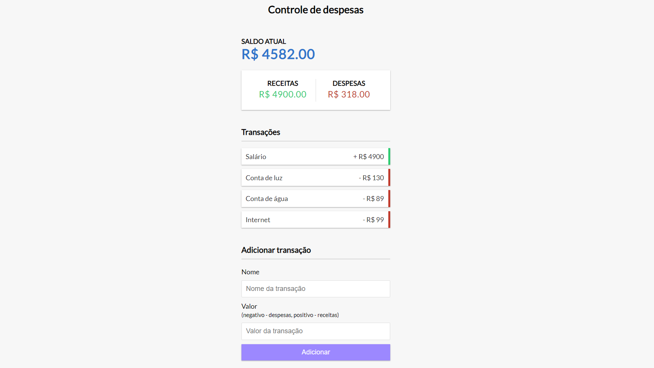654x368 pixels.
Task: Click the red bar on Conta de luz
Action: [x=389, y=178]
